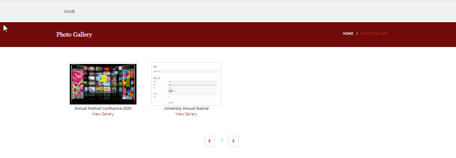Click the left phone showing pink flowers
Screen dimensions: 456x158
(x=77, y=84)
